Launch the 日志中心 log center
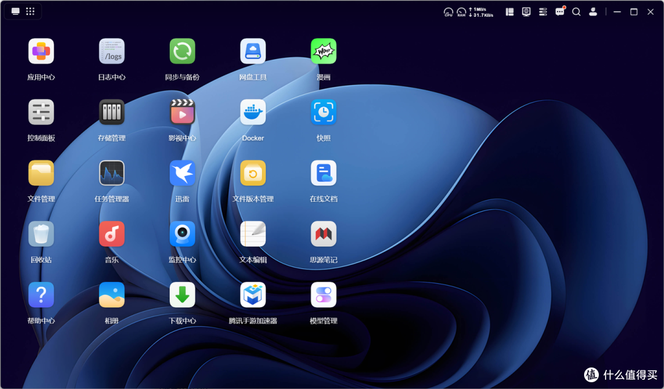The height and width of the screenshot is (389, 664). tap(112, 51)
